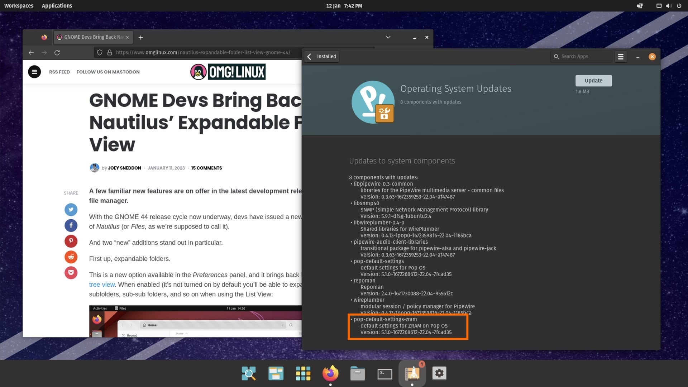Screen dimensions: 688x387
Task: Click the 'pipewire-audio-client-libraries' entry
Action: 391,242
